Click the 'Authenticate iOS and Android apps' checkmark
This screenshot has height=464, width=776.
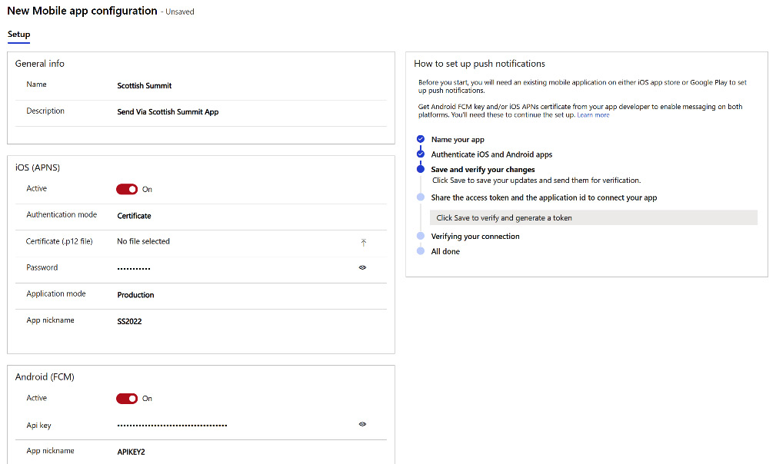pyautogui.click(x=421, y=154)
